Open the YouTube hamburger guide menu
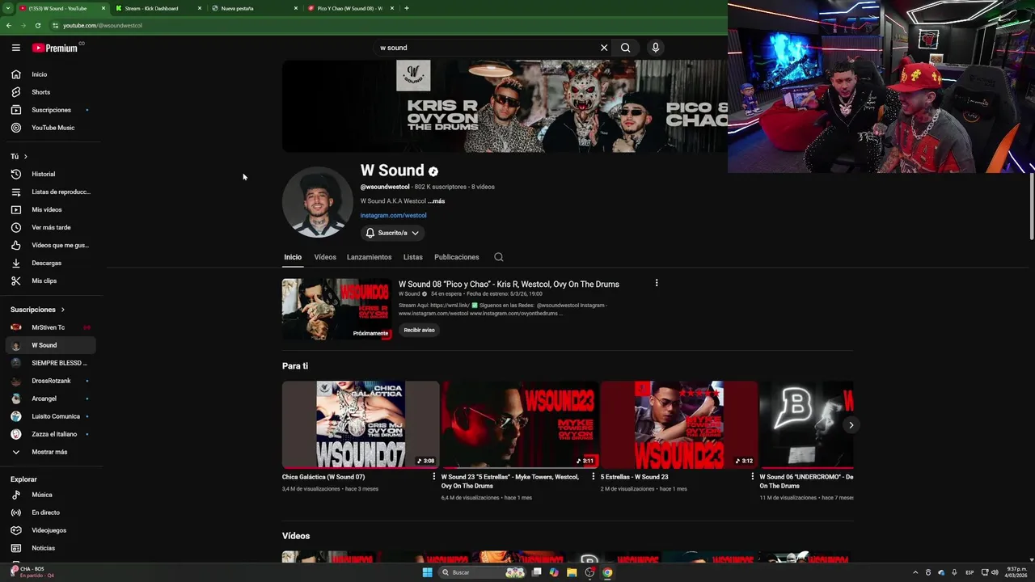 pyautogui.click(x=15, y=48)
